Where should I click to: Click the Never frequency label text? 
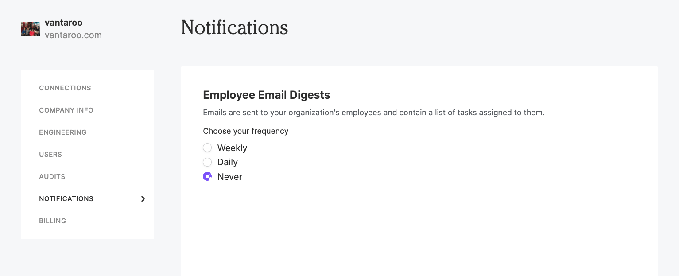(230, 177)
